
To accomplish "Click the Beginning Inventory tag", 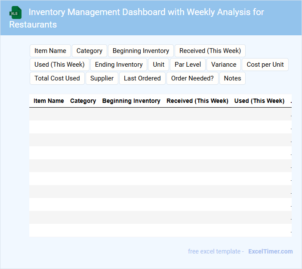I will (x=141, y=51).
